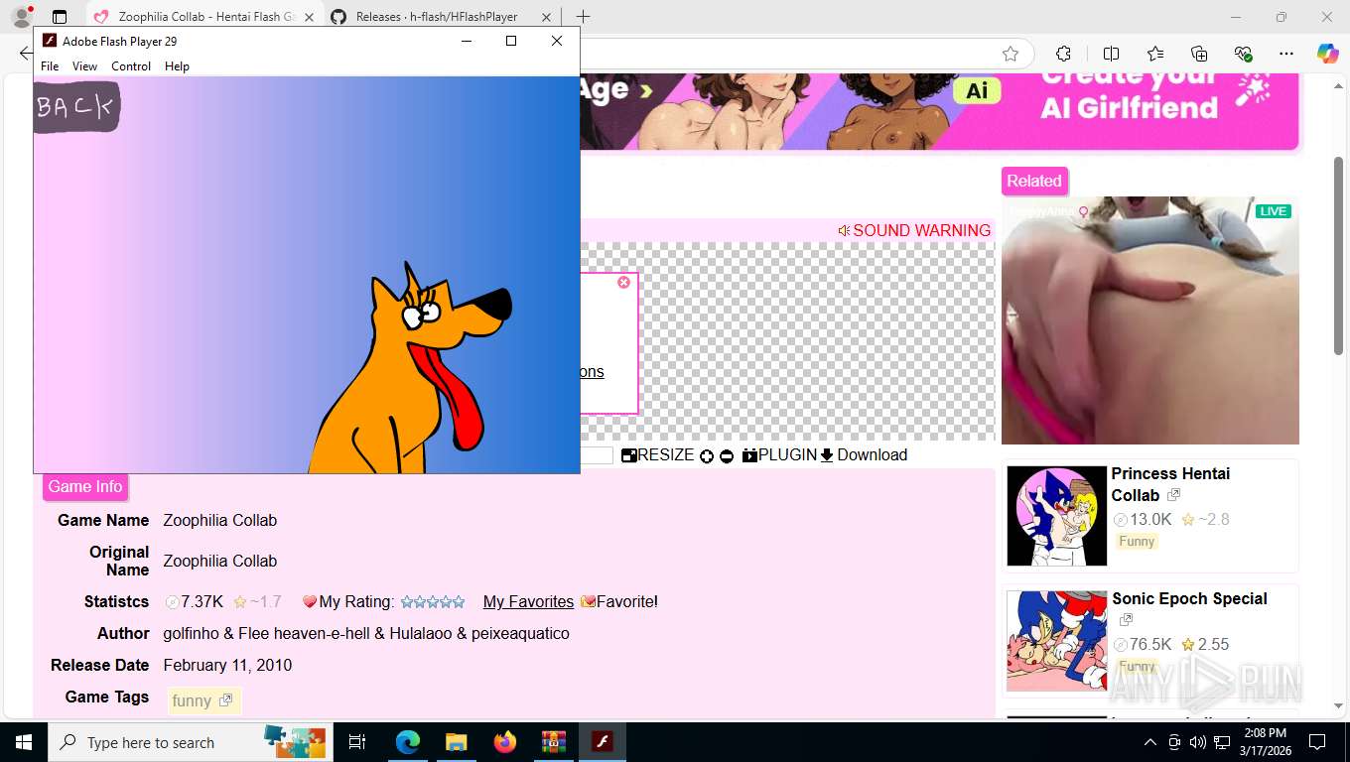
Task: Open Task View from the taskbar
Action: (x=357, y=742)
